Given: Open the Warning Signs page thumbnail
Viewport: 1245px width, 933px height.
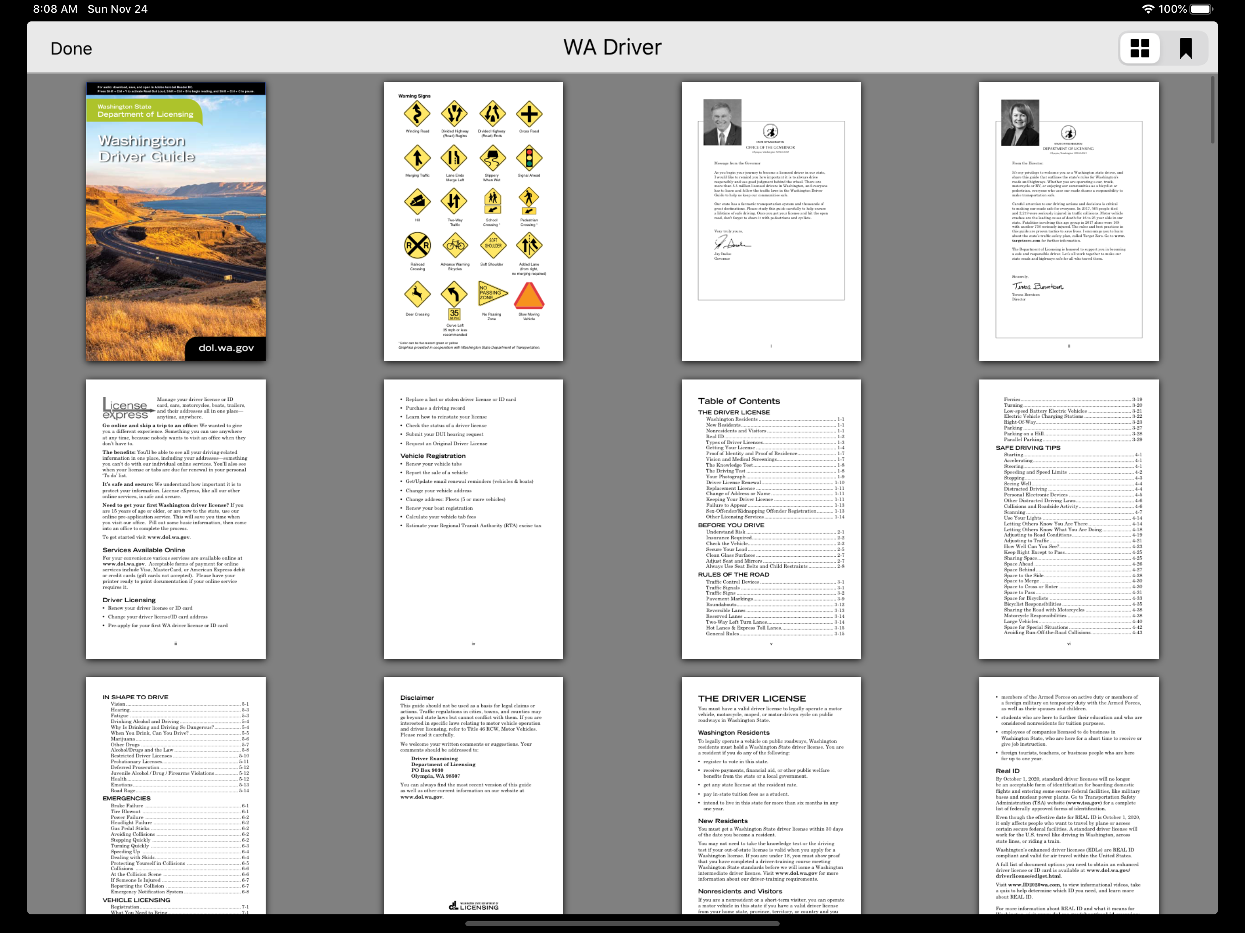Looking at the screenshot, I should 473,221.
